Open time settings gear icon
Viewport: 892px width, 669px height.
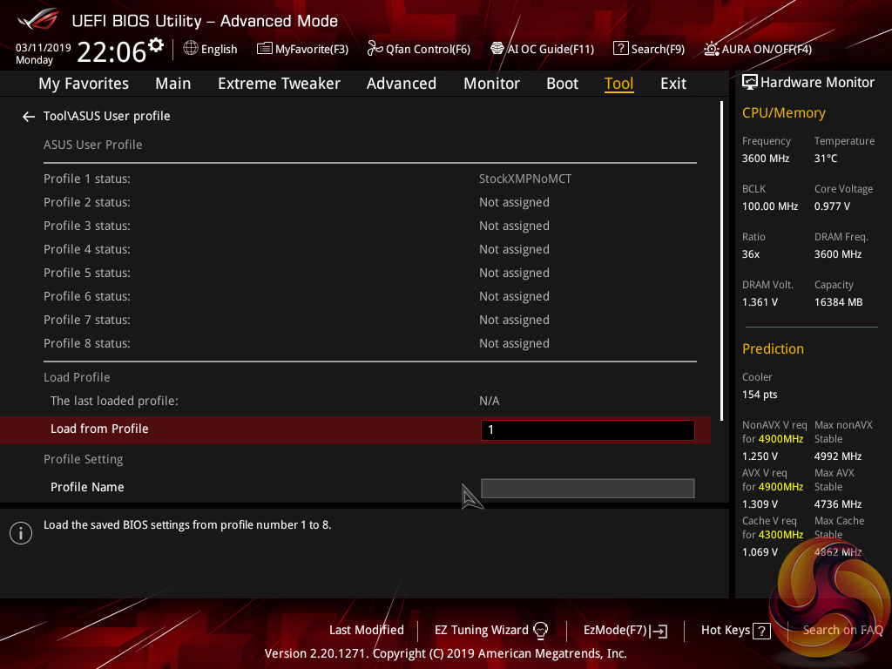pos(156,45)
